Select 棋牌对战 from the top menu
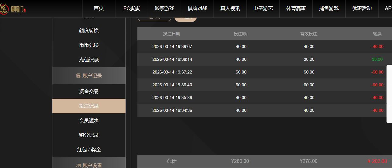 point(197,9)
